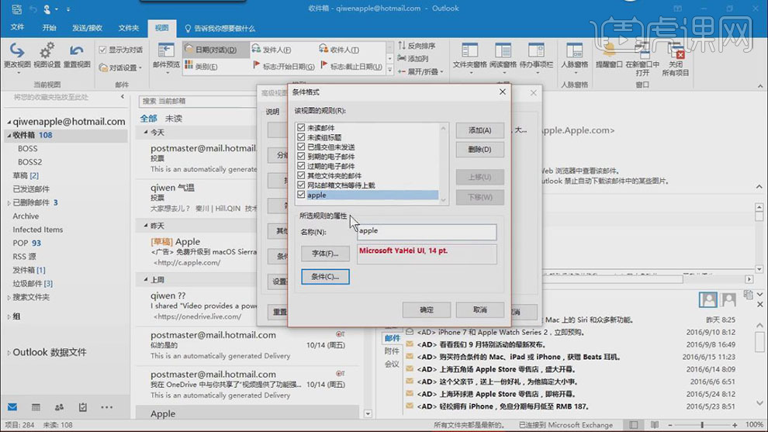Open the 发送/接收 ribbon tab

(87, 28)
